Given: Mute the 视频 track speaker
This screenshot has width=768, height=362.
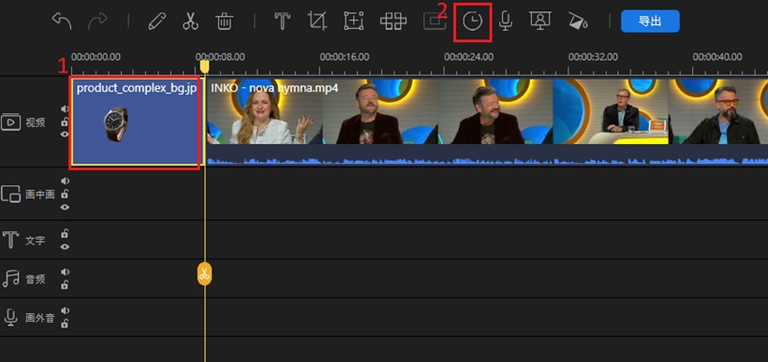Looking at the screenshot, I should coord(64,109).
